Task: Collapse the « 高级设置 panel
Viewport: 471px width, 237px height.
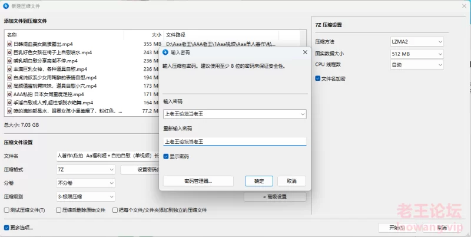Action: tap(275, 197)
